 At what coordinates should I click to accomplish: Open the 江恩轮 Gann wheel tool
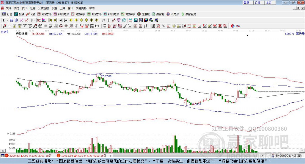click(144, 14)
